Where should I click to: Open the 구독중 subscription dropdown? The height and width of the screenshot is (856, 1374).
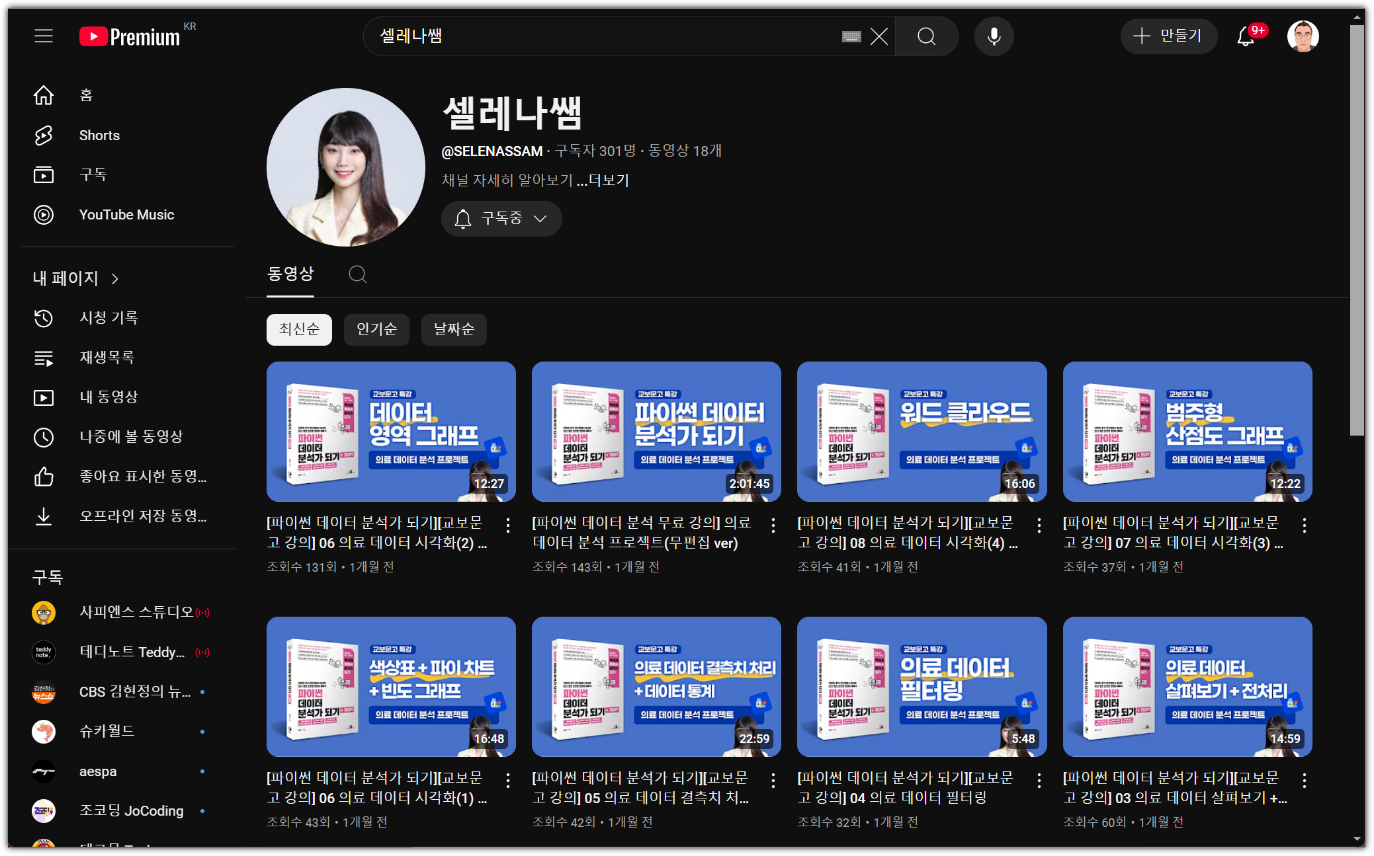tap(501, 219)
